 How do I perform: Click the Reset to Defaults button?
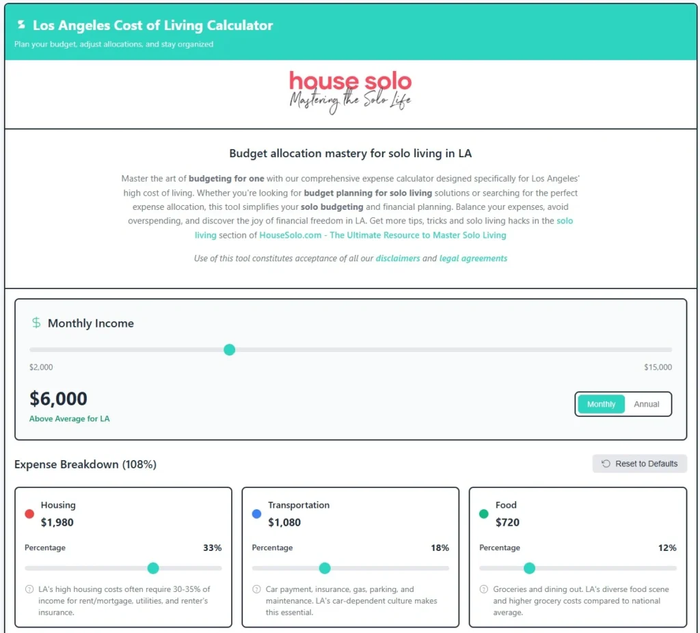click(639, 463)
